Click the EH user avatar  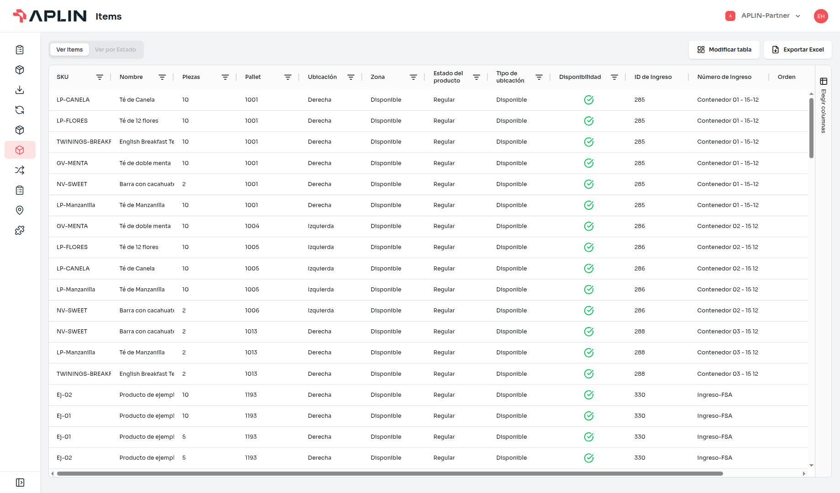821,16
